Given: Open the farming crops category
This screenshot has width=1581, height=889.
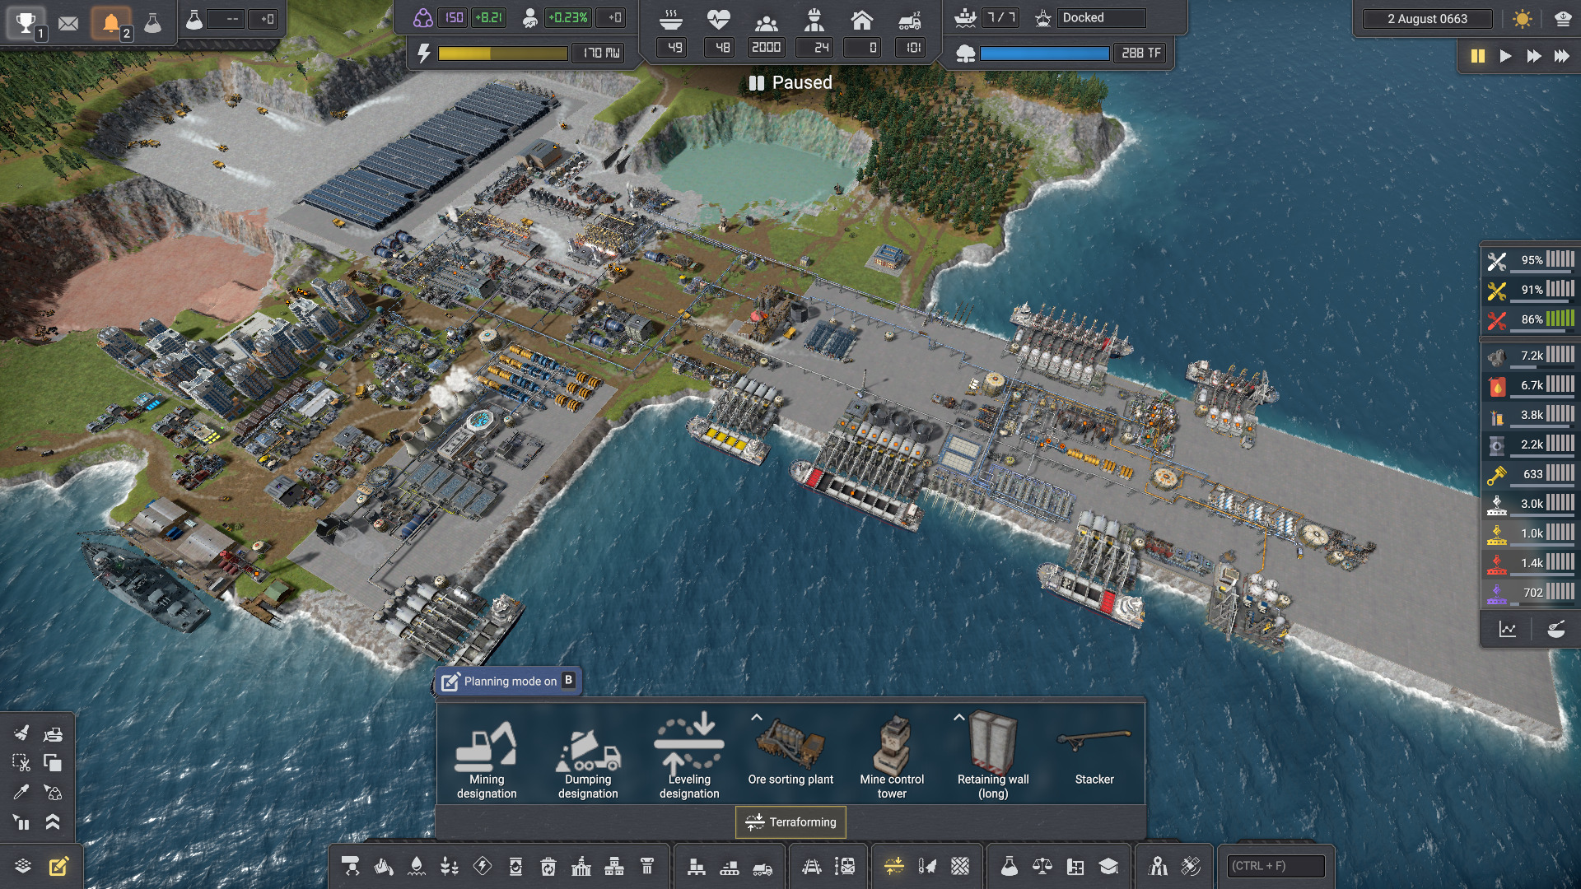Looking at the screenshot, I should [x=450, y=866].
